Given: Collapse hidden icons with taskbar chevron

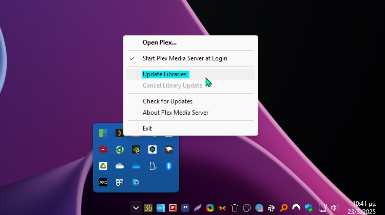Looking at the screenshot, I should click(136, 208).
